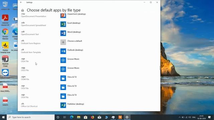Click the Word icon for .odt
Screen dimensions: 214x120
point(63,33)
